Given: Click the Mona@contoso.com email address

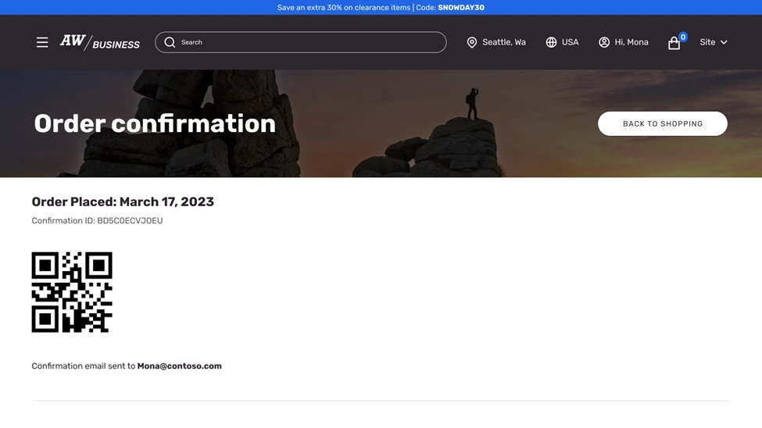Looking at the screenshot, I should 180,366.
